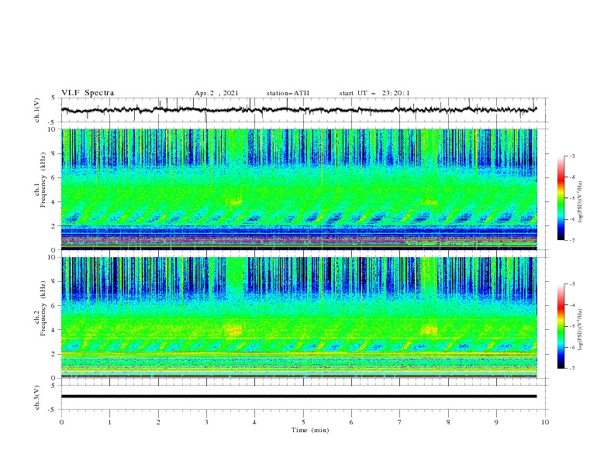Click the yellow 4 kHz patch near minute 3.6 in ch.1
The height and width of the screenshot is (474, 614).
coord(234,202)
